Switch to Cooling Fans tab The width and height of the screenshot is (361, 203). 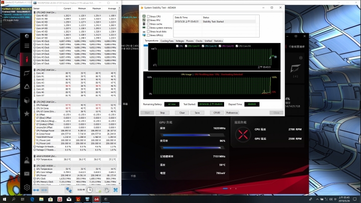coord(167,41)
